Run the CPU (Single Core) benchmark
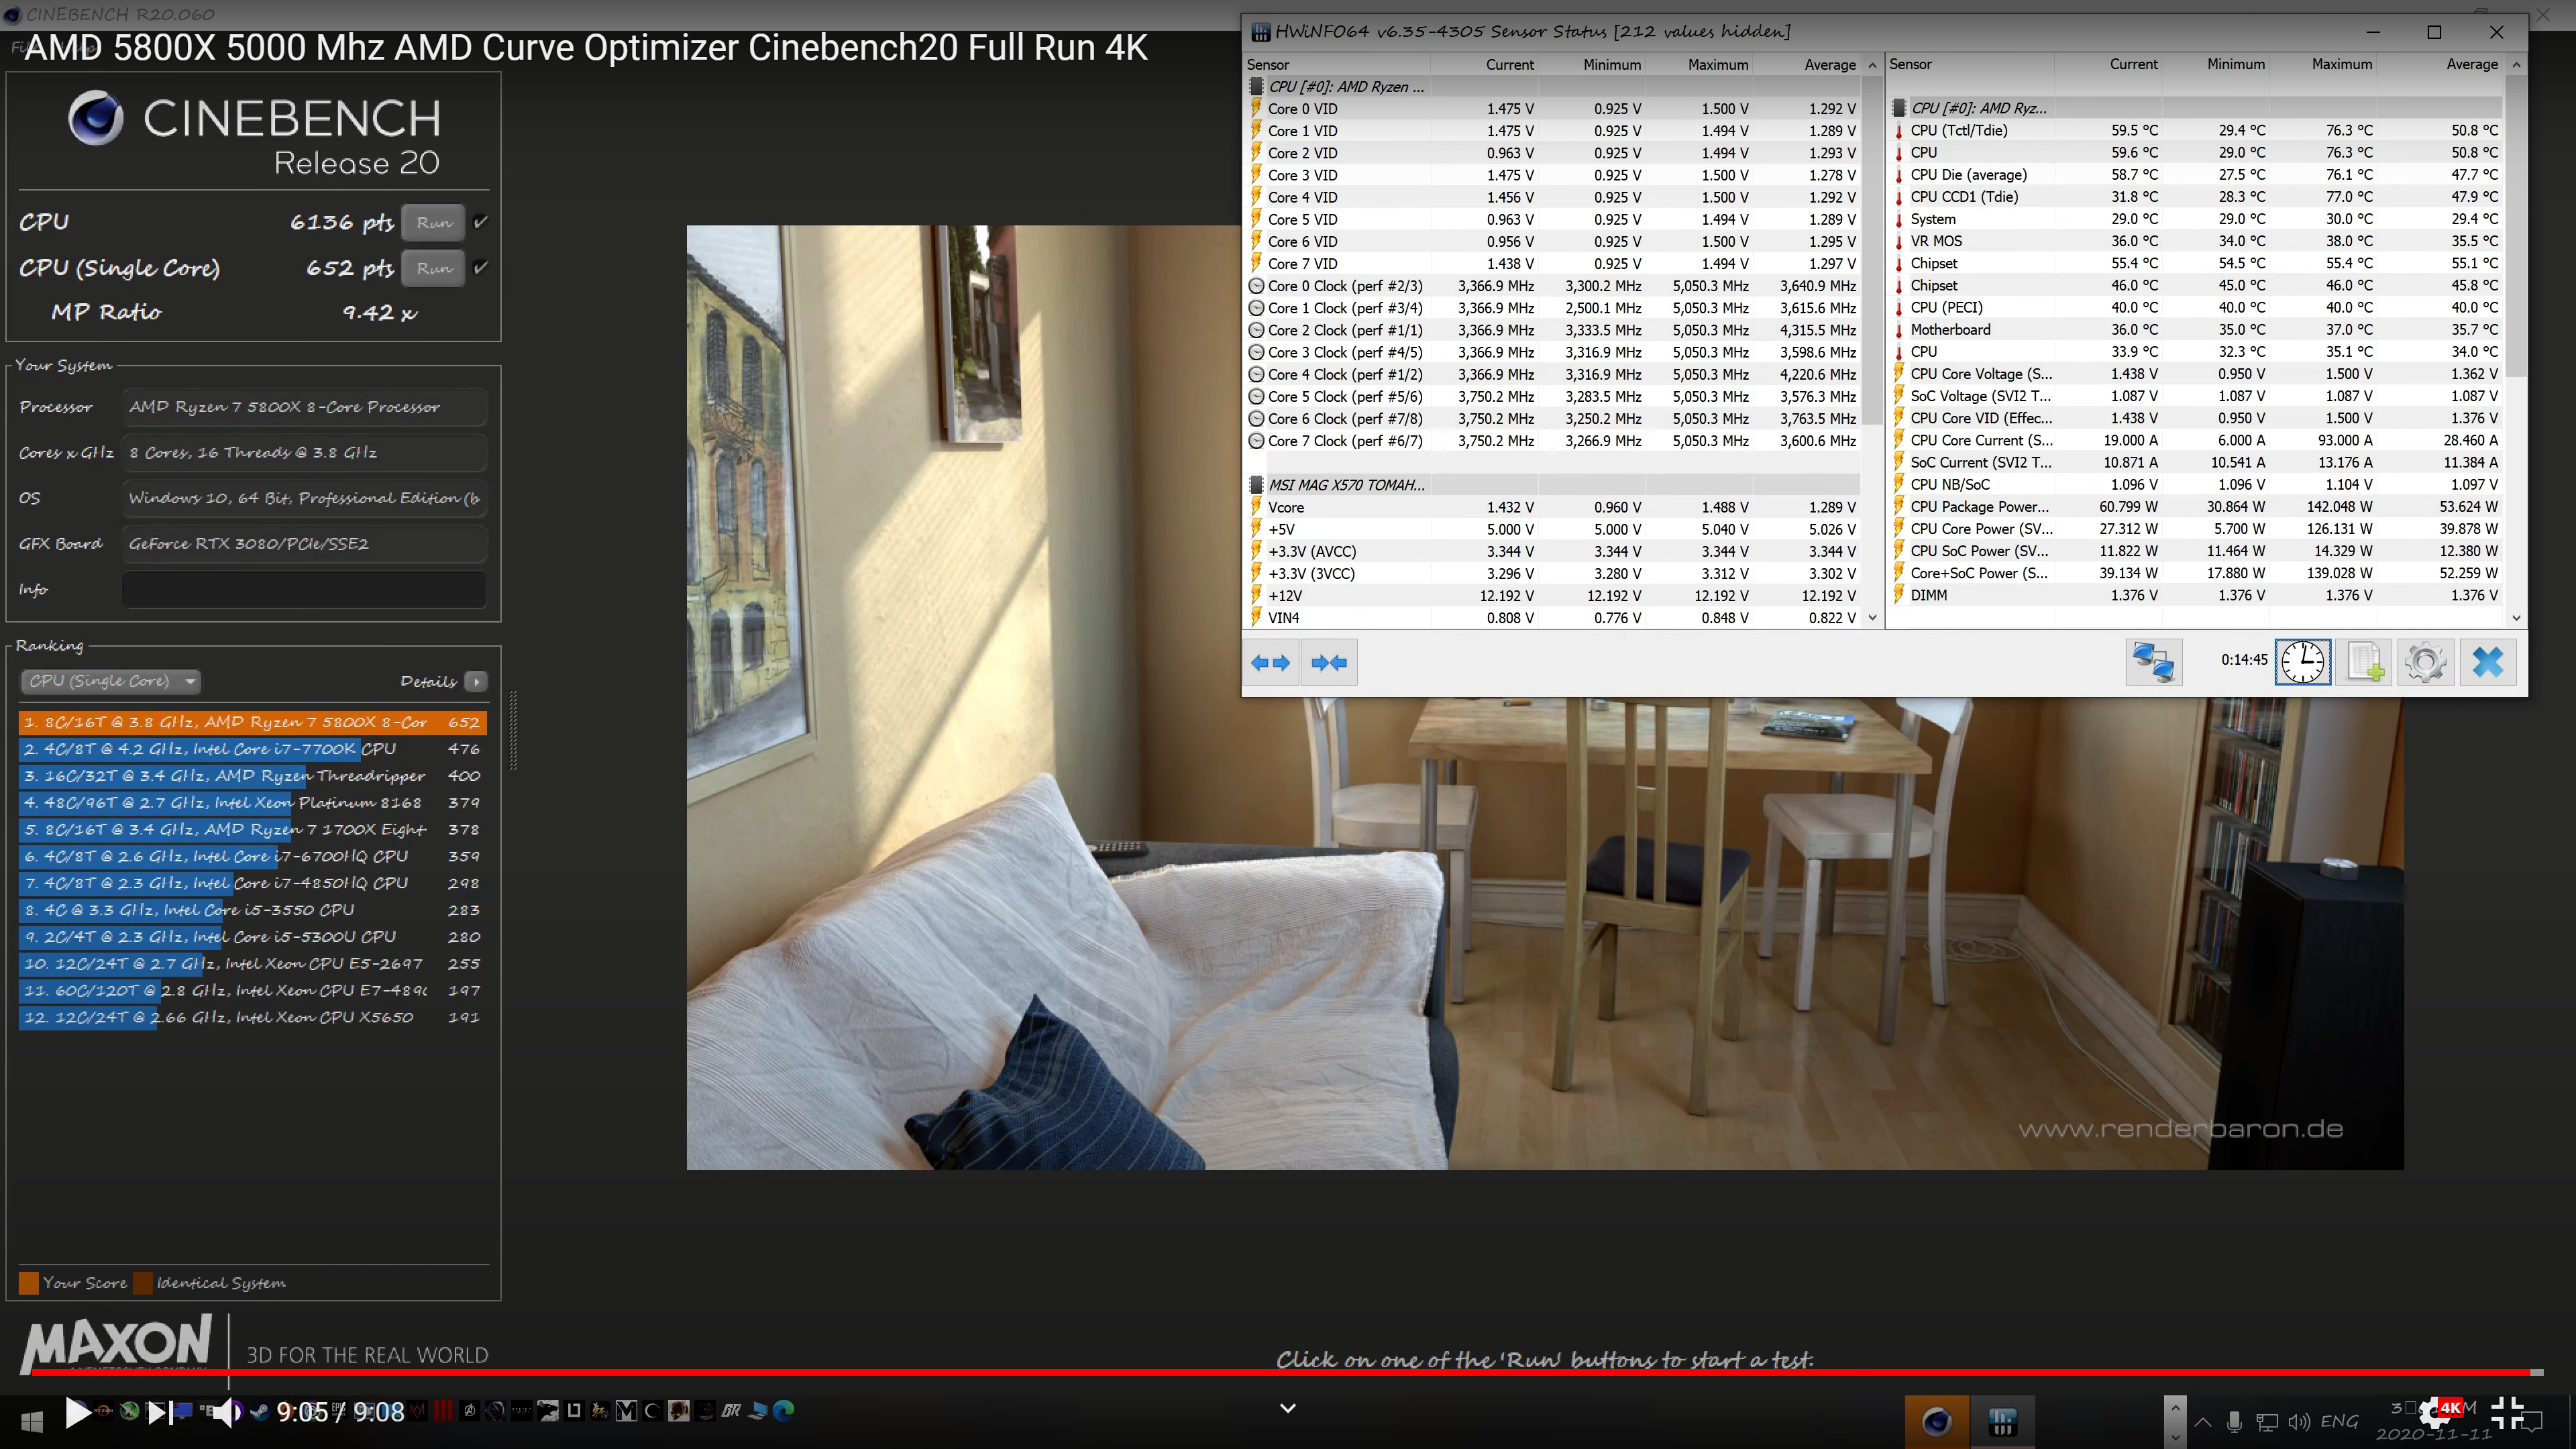This screenshot has width=2576, height=1449. 434,268
